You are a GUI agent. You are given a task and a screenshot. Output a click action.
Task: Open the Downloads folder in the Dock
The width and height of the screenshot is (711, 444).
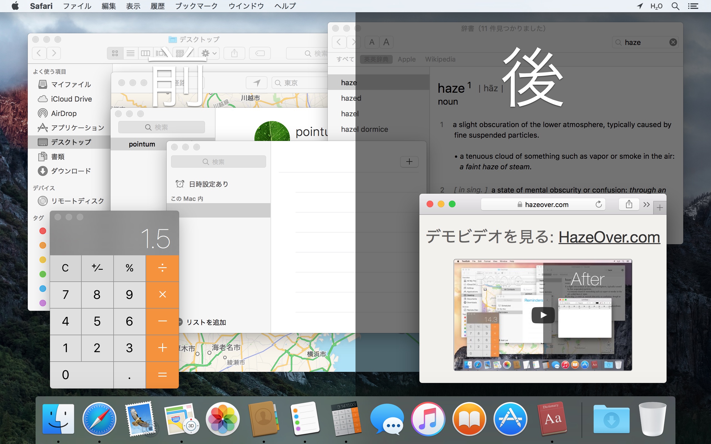tap(611, 419)
